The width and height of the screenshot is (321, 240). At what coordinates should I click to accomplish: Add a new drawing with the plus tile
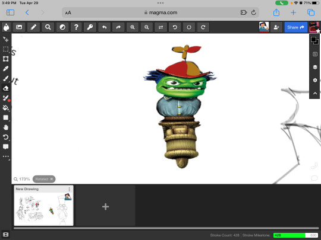pos(105,207)
